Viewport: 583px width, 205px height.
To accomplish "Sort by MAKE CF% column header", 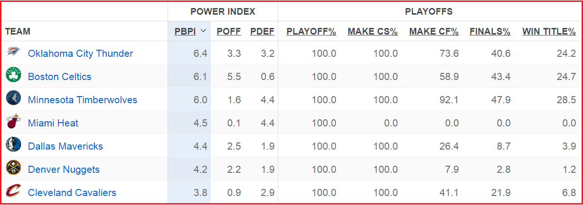I will click(x=434, y=32).
